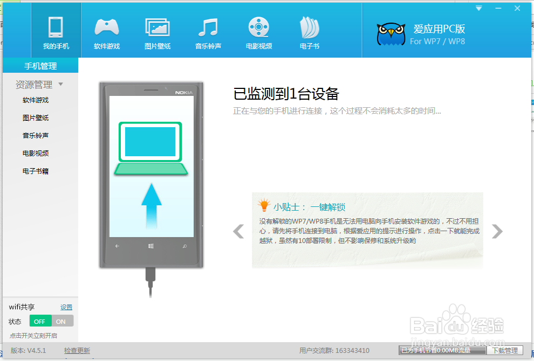Open the wifi共享 设置 link
The image size is (534, 361).
66,307
